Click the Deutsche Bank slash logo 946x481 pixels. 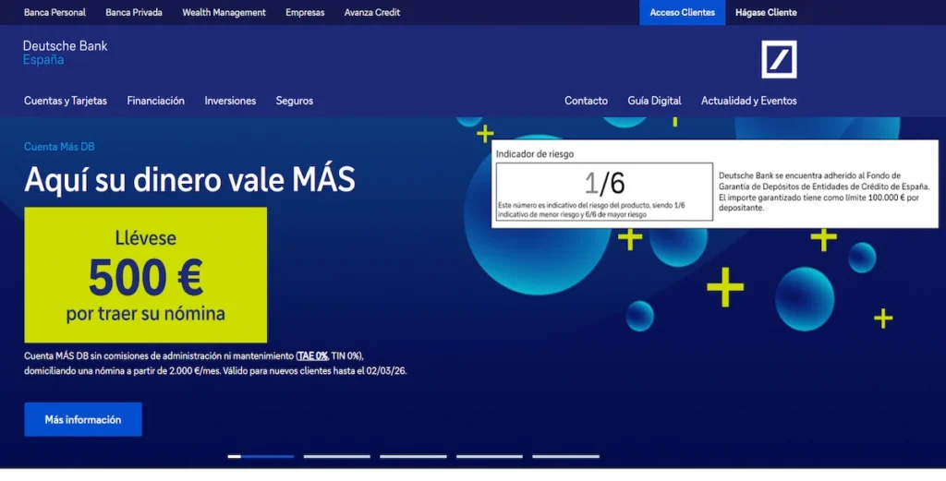tap(779, 59)
